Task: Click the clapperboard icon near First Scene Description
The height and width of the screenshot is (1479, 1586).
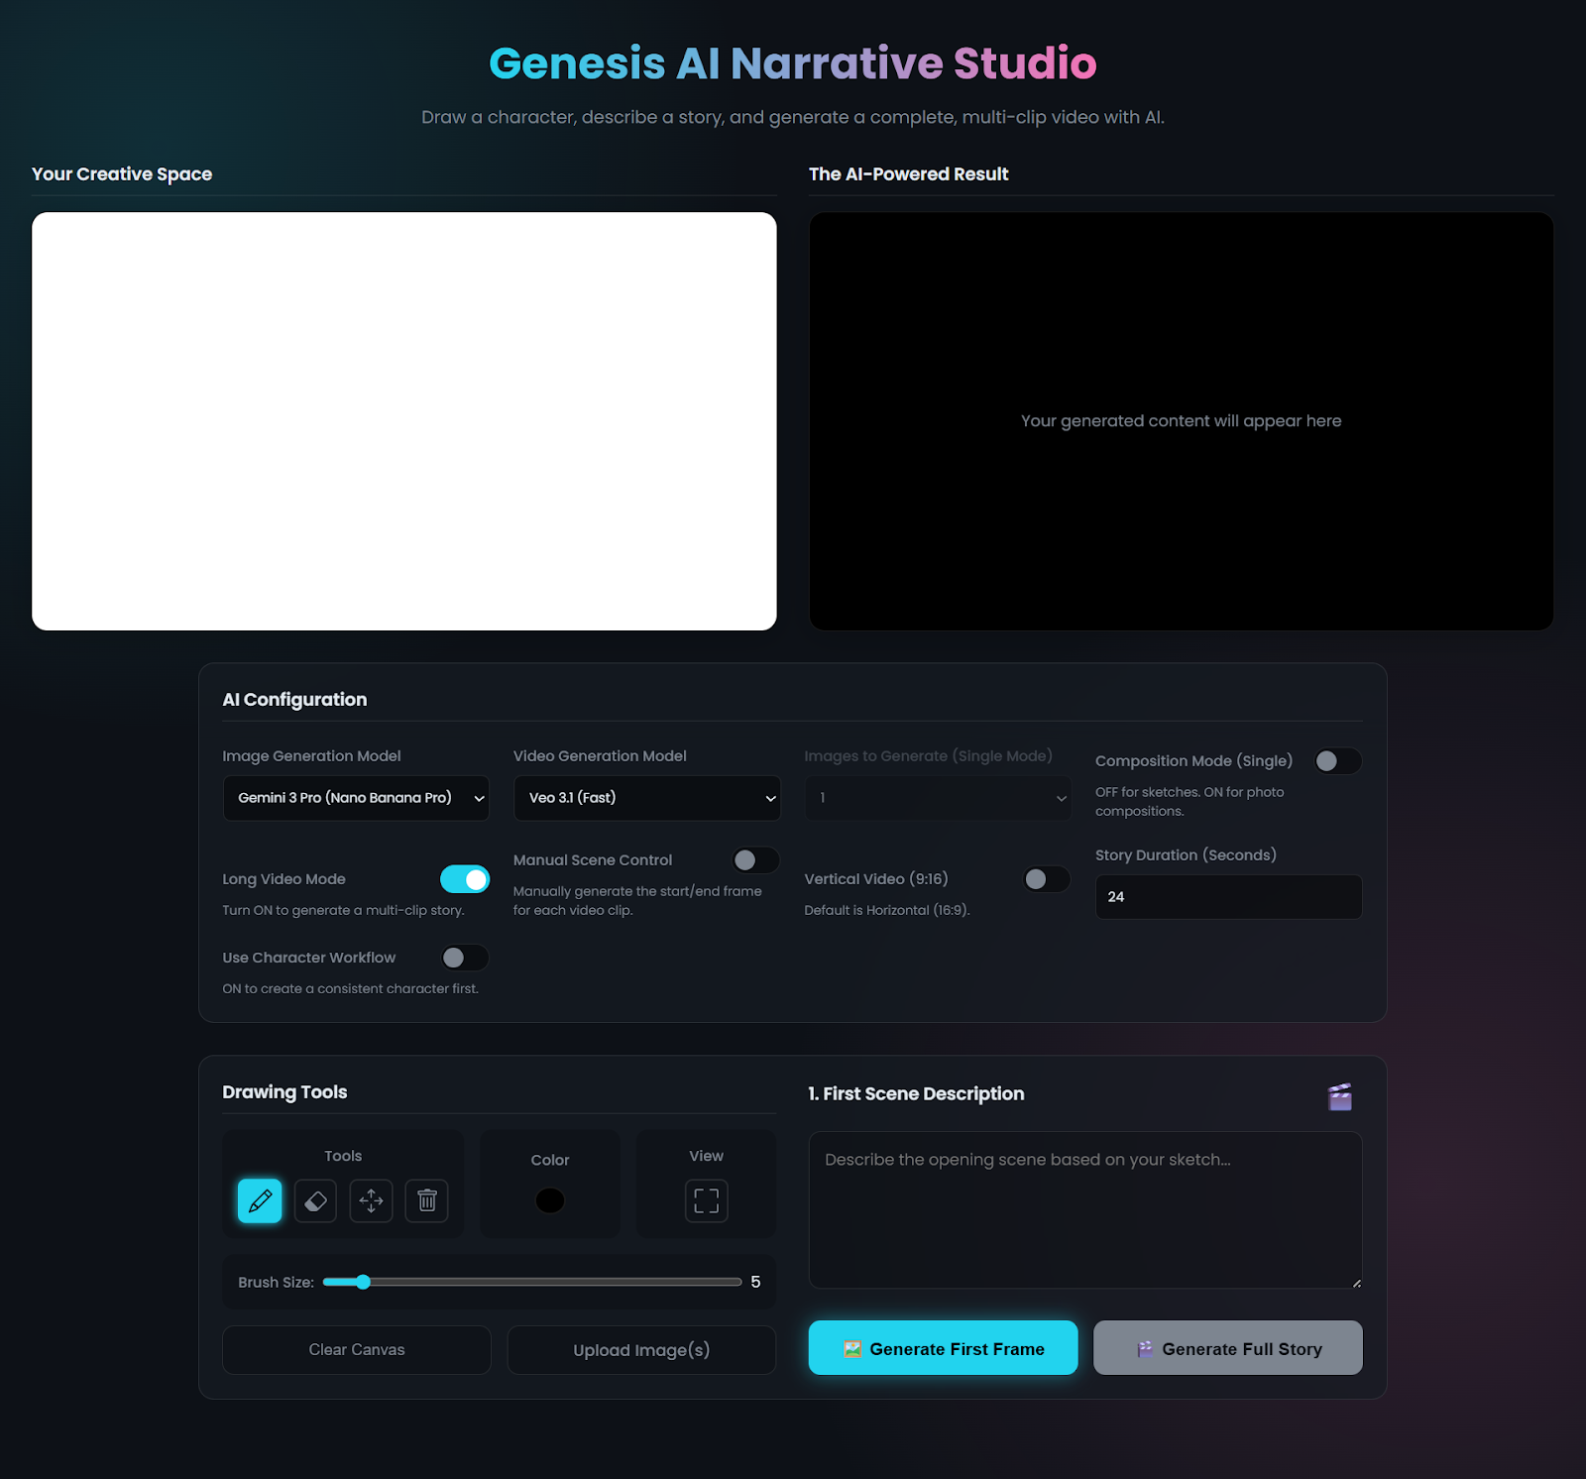Action: point(1339,1096)
